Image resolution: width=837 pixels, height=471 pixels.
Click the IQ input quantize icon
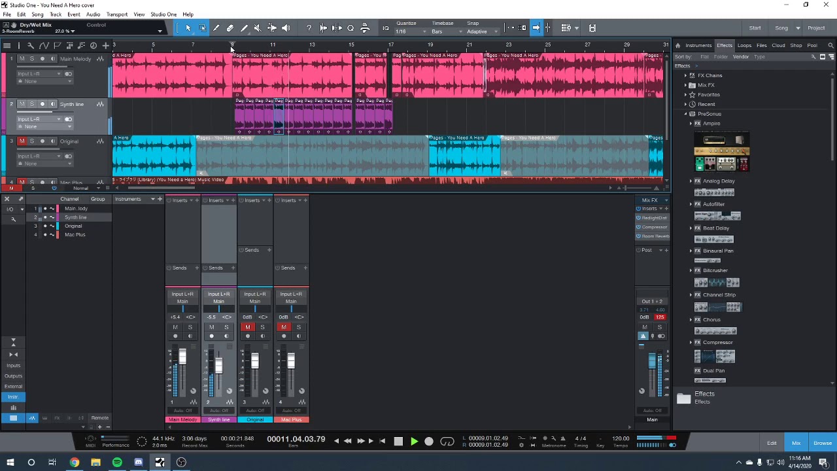385,28
